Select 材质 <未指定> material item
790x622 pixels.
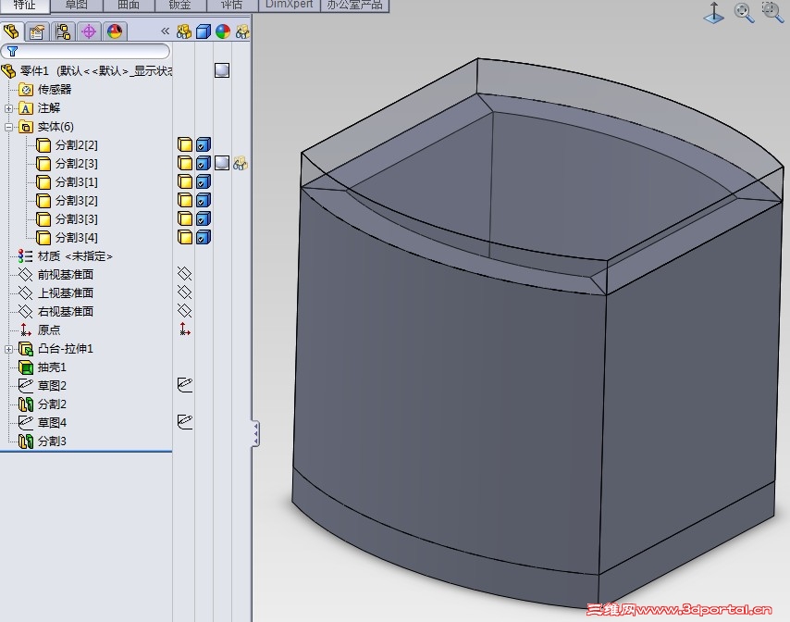pos(65,256)
